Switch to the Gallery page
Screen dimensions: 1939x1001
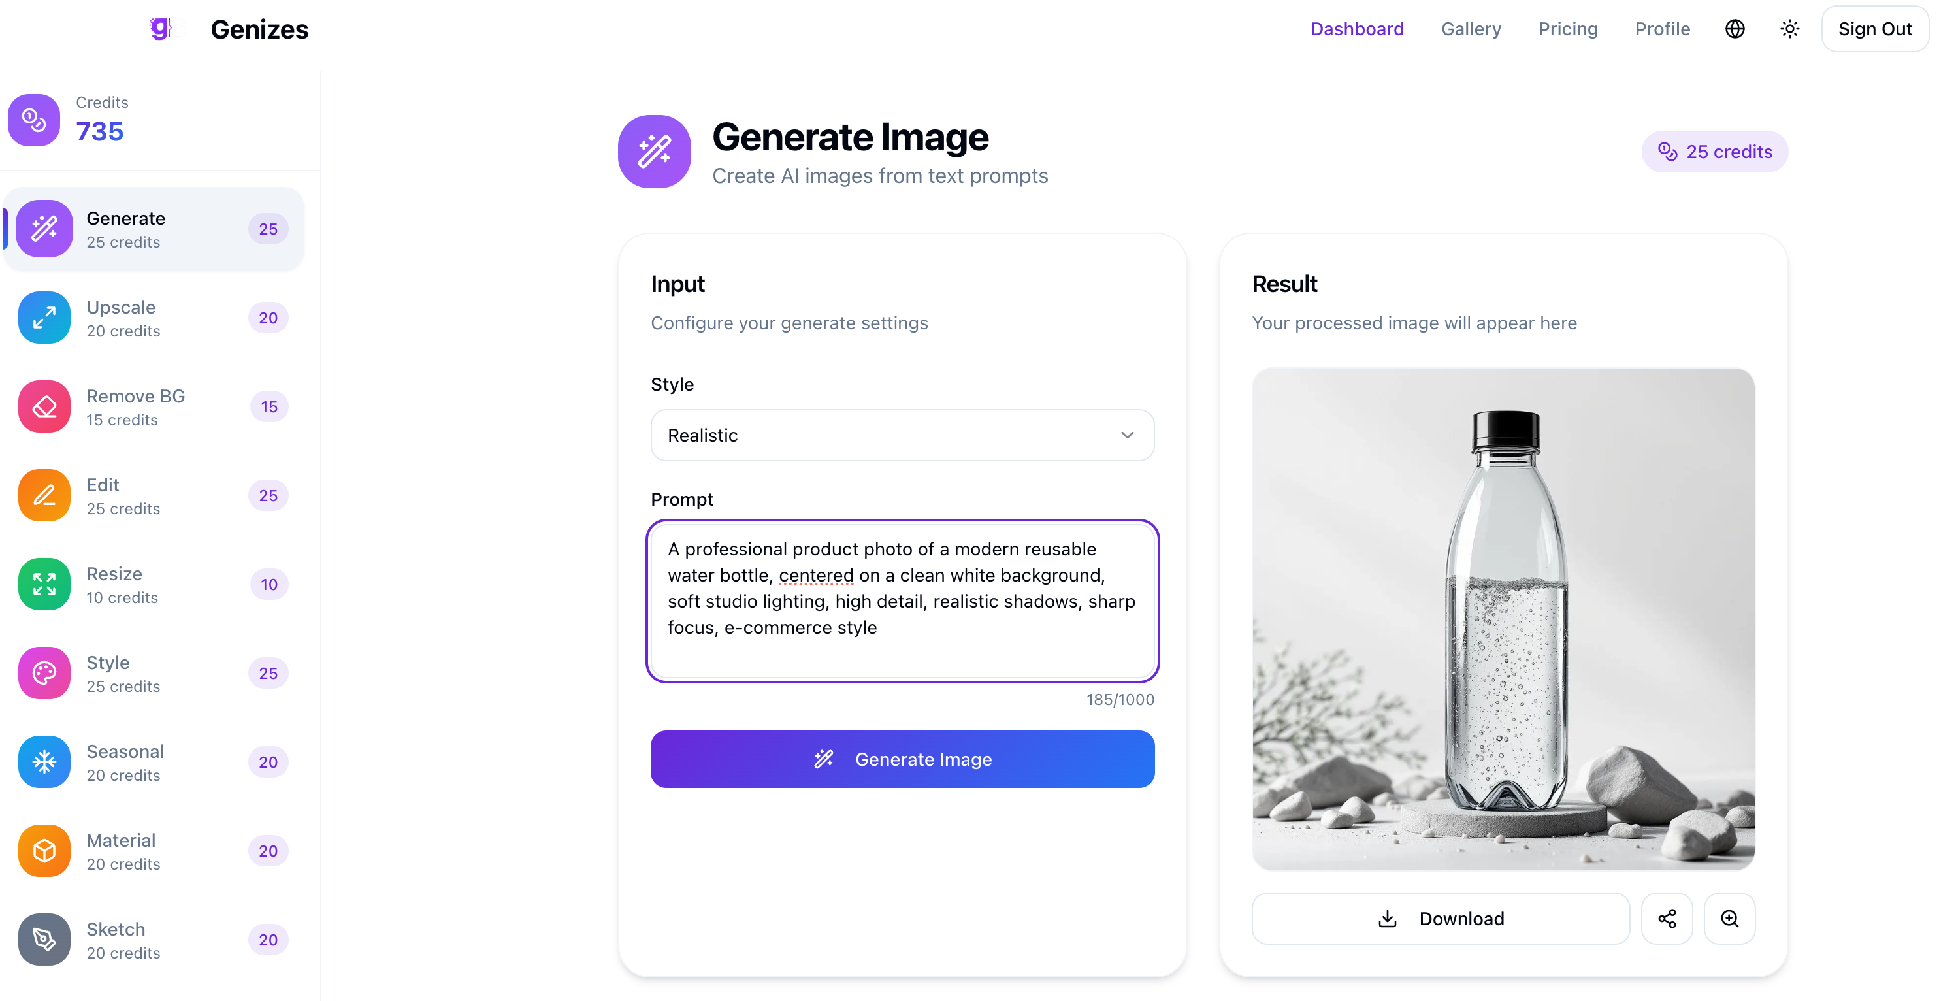(x=1471, y=29)
